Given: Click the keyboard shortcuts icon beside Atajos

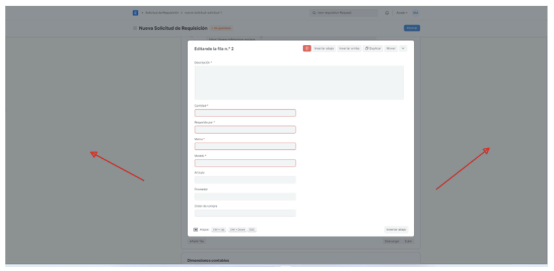Looking at the screenshot, I should (196, 229).
